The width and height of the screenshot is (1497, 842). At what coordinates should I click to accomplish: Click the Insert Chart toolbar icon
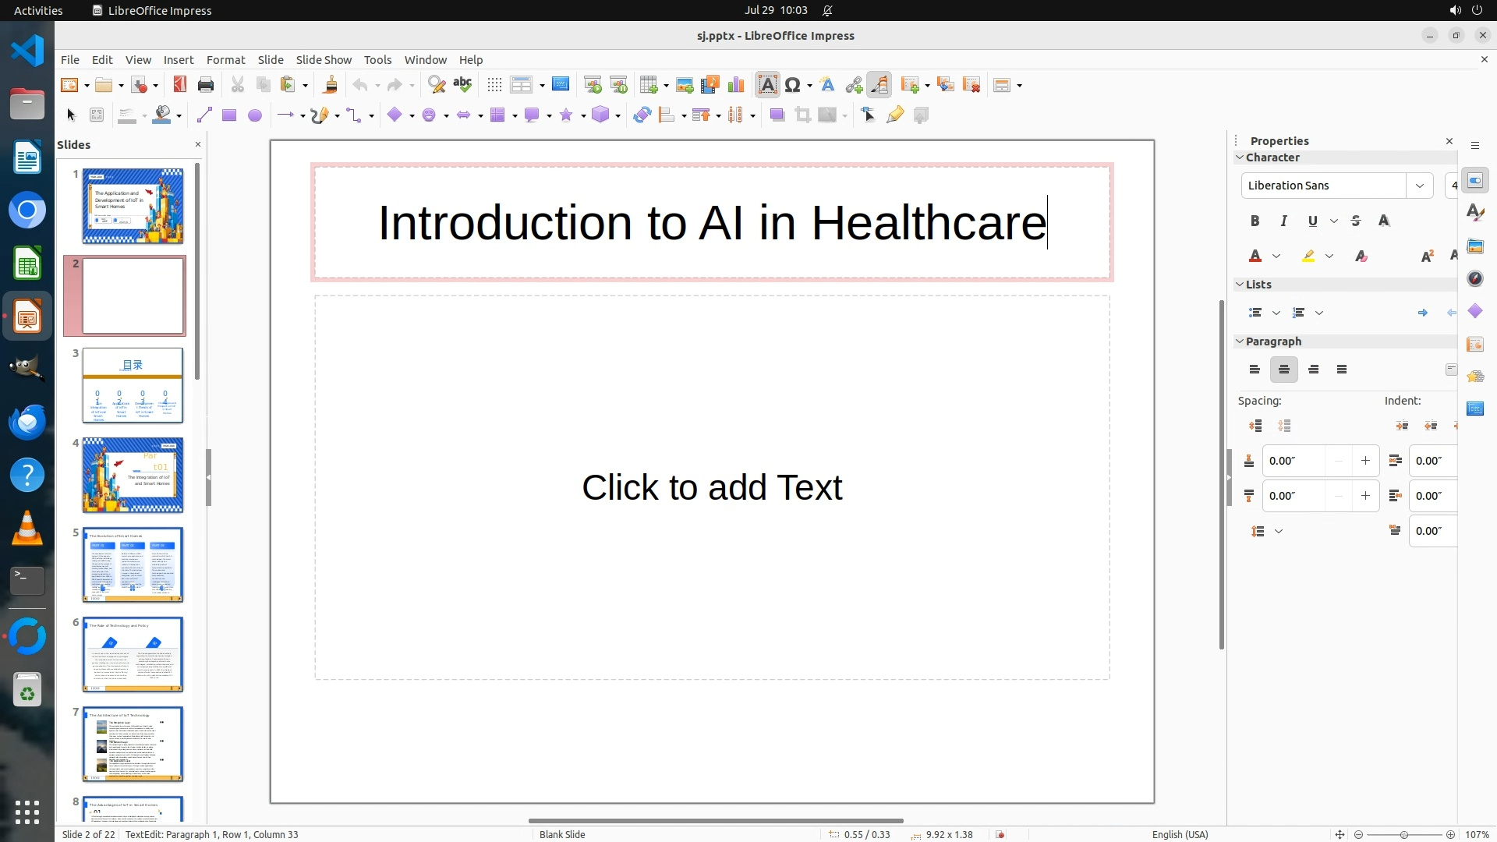point(735,85)
